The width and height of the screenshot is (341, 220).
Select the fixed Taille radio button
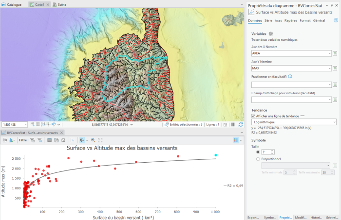[x=258, y=152]
